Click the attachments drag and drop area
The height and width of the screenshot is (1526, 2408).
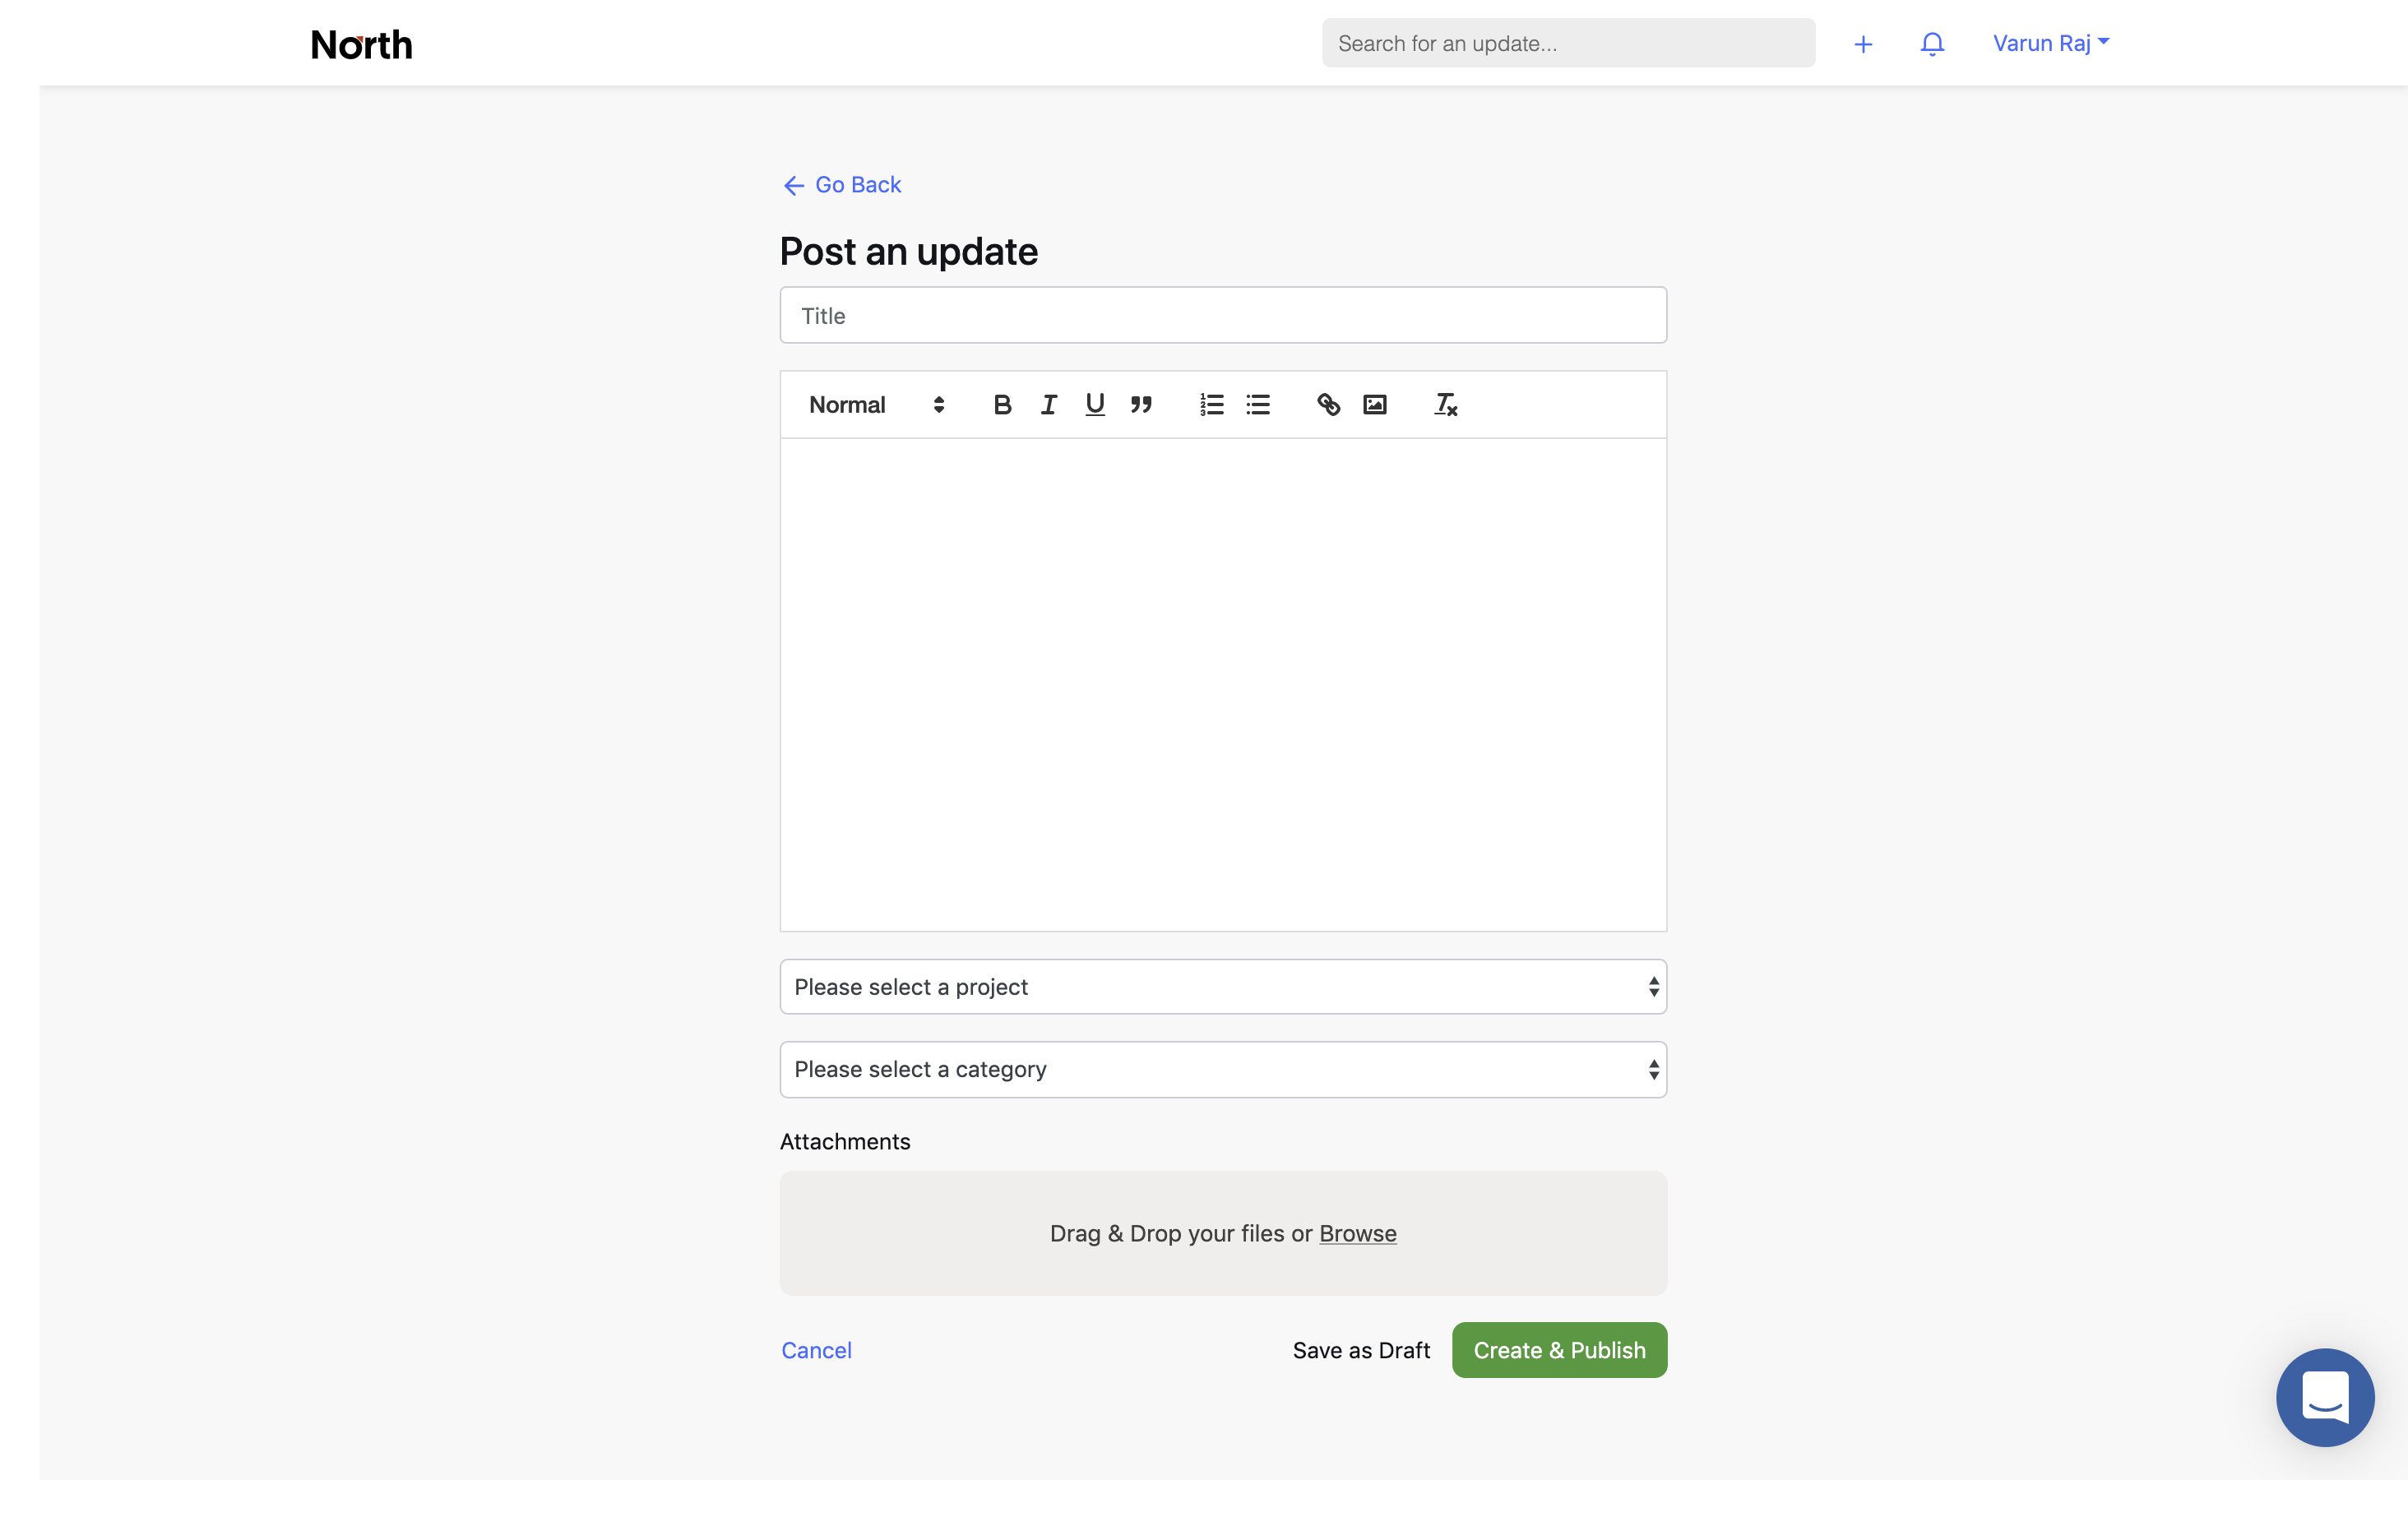pos(1223,1233)
